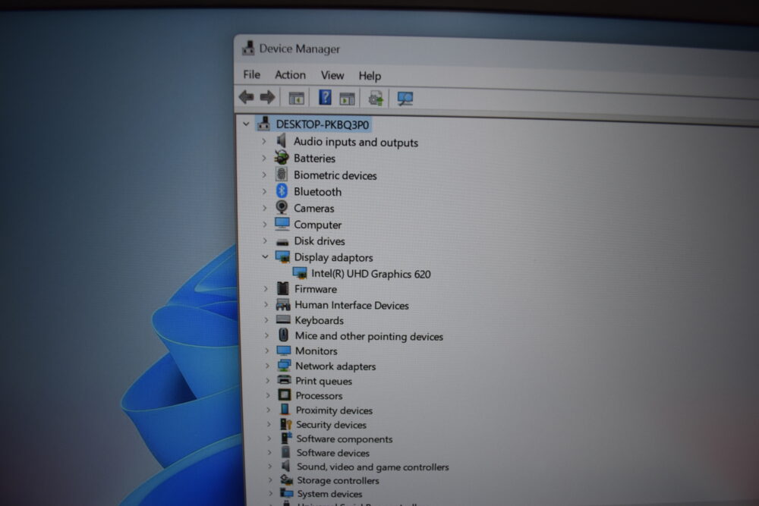This screenshot has width=759, height=506.
Task: Click the Batteries category icon
Action: [282, 158]
